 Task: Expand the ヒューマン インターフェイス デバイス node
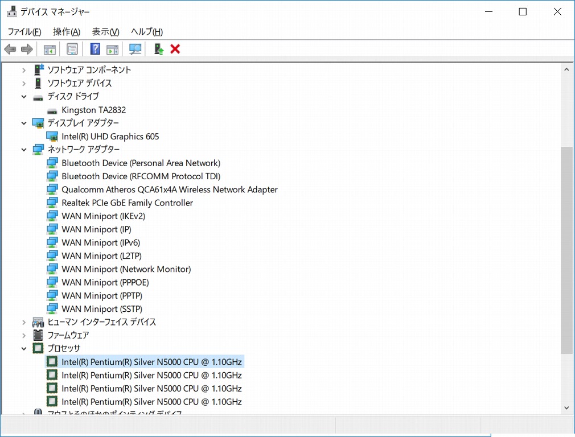(x=24, y=322)
